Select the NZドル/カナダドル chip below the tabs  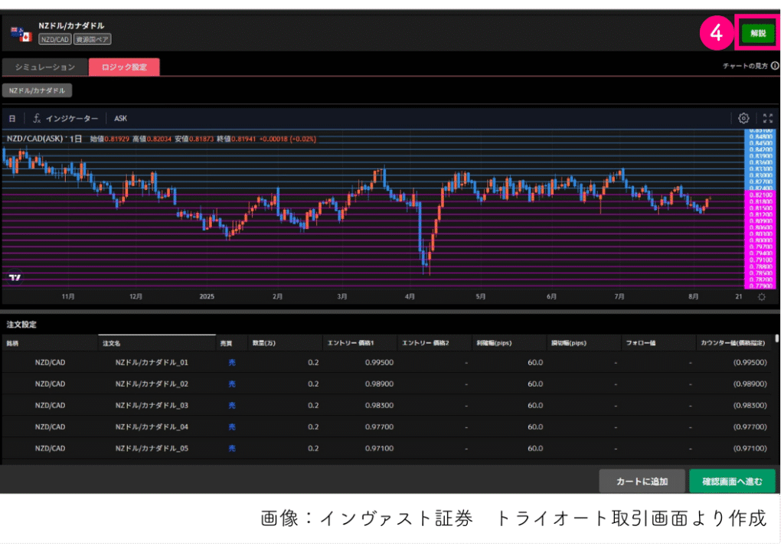point(37,90)
